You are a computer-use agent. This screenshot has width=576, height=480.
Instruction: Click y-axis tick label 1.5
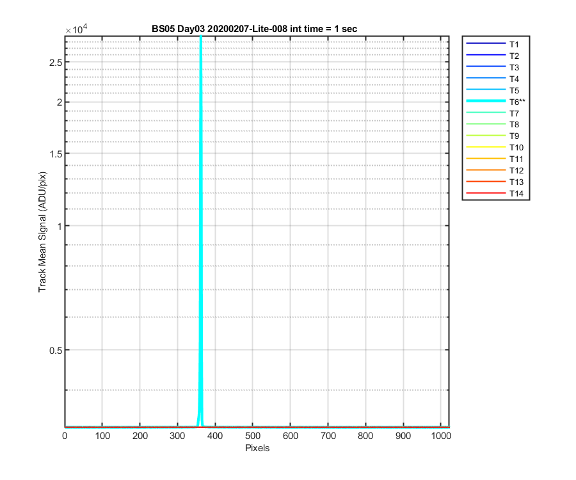tap(56, 154)
